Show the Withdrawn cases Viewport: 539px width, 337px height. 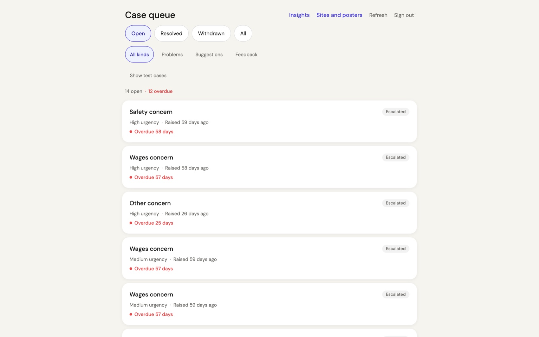[x=211, y=33]
